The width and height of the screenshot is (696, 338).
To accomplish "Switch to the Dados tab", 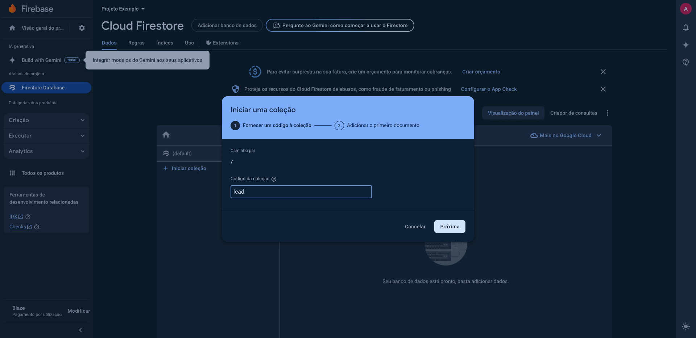I will click(x=109, y=43).
